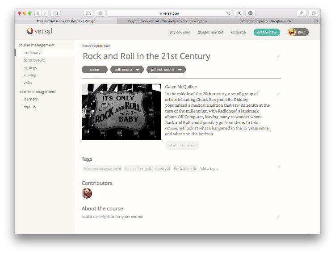Edit the course summary pencil icon
335x255 pixels.
pyautogui.click(x=278, y=94)
